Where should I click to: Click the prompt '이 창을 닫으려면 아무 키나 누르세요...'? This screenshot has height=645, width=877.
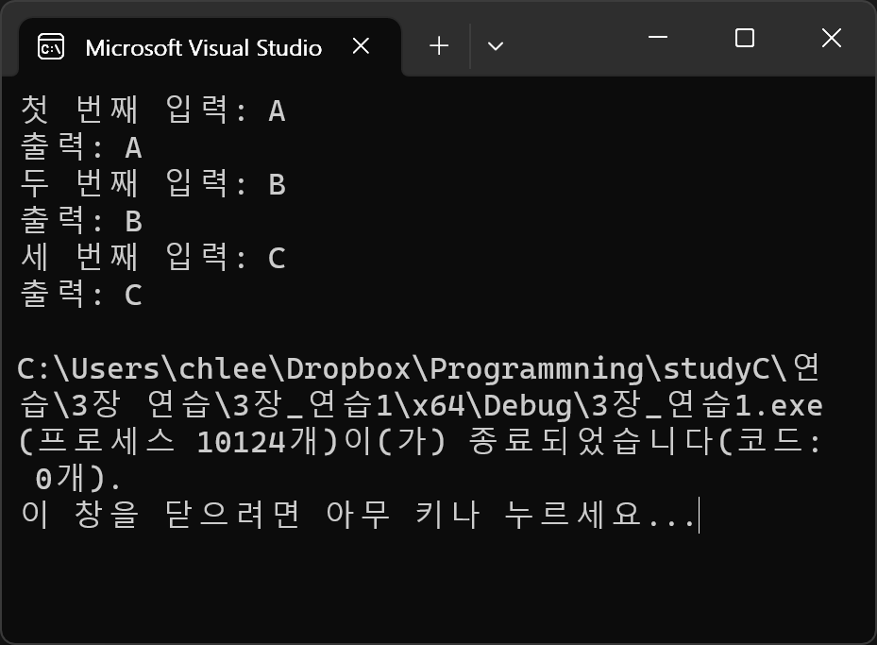tap(358, 516)
